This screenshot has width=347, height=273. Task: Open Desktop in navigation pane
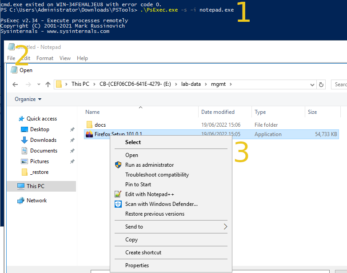[40, 129]
